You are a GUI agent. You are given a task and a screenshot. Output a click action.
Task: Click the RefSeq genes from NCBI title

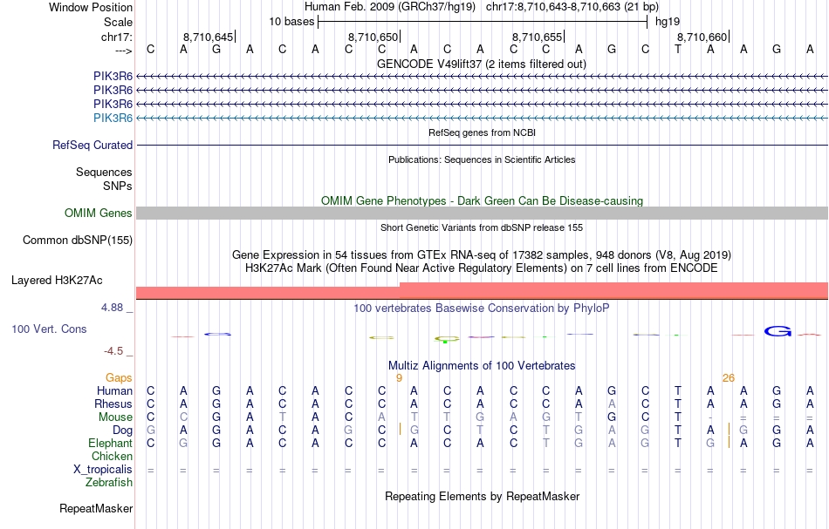pos(482,132)
